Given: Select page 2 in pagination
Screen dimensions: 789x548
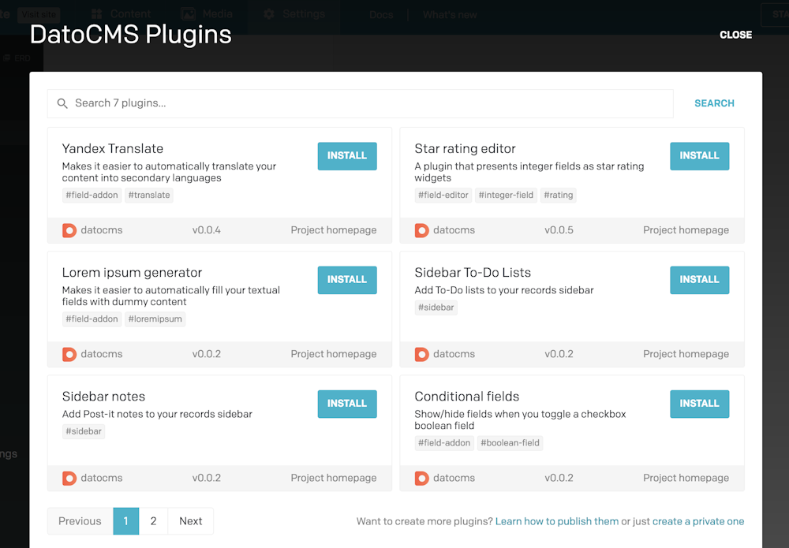Looking at the screenshot, I should (x=154, y=521).
